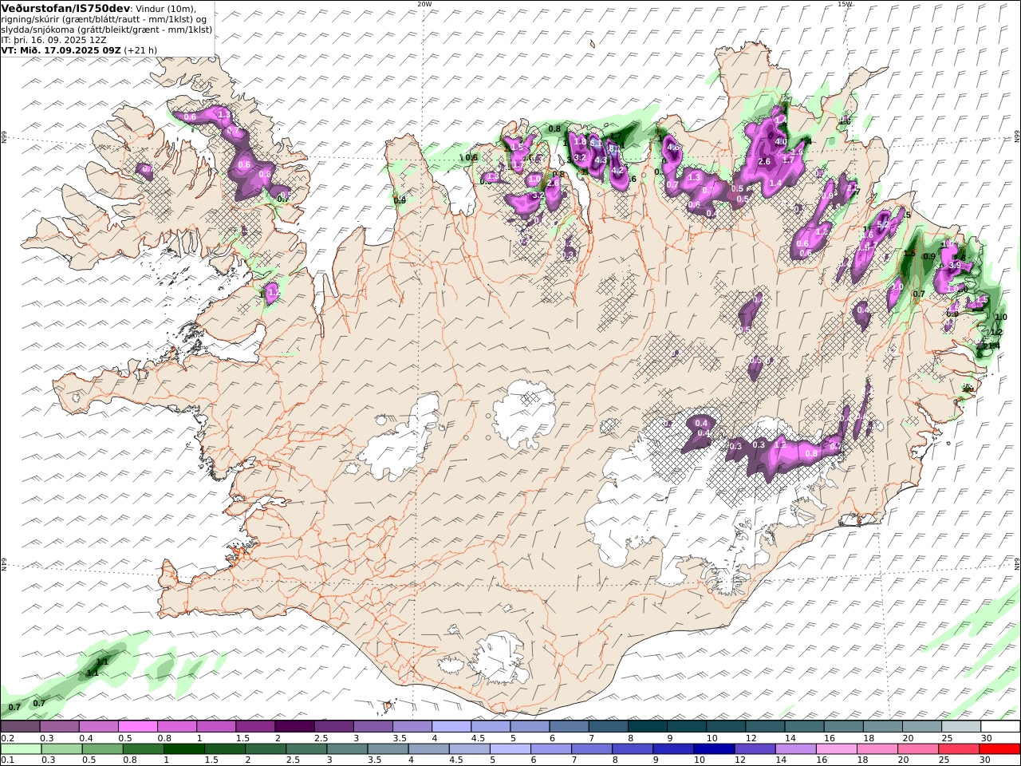The height and width of the screenshot is (766, 1021).
Task: Pick the 0.3 purple swatch in top legend row
Action: click(59, 727)
